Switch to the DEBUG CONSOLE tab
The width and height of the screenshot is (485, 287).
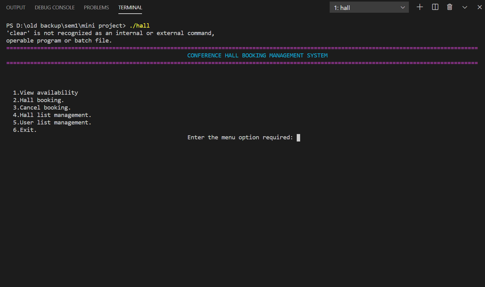coord(55,7)
